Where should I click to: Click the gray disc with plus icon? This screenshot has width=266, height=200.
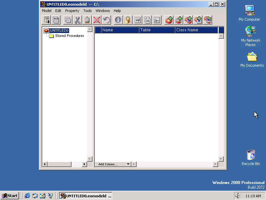(x=179, y=20)
